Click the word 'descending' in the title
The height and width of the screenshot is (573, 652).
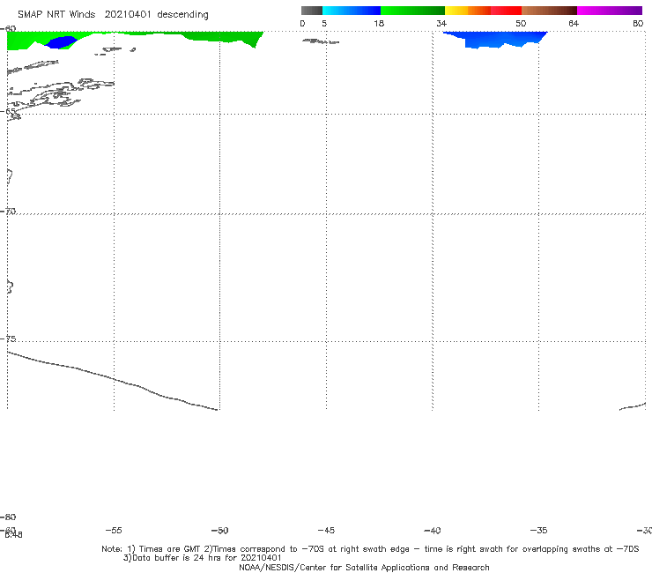pyautogui.click(x=182, y=15)
